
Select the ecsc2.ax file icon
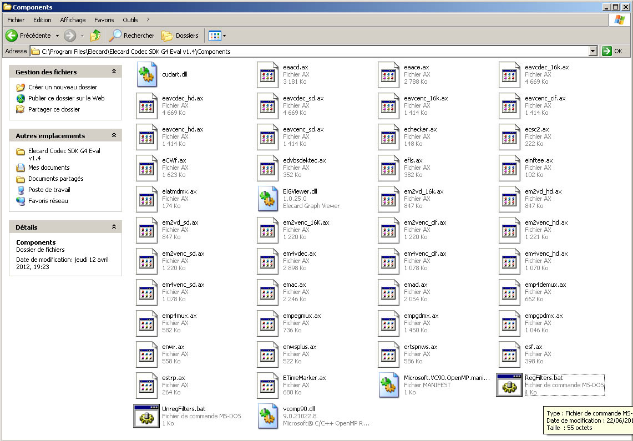click(509, 136)
